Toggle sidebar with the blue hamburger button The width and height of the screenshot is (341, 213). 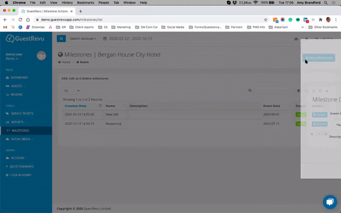(x=61, y=39)
